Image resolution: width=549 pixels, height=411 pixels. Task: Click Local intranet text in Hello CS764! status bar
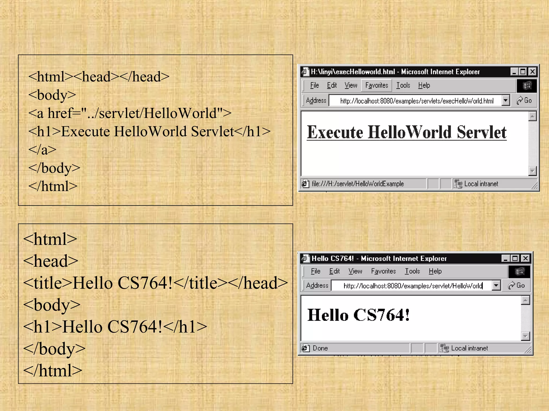[x=469, y=348]
